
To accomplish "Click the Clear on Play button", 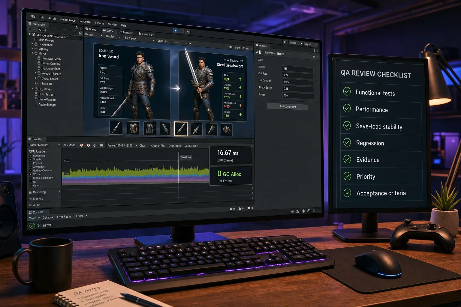I will coord(158,146).
